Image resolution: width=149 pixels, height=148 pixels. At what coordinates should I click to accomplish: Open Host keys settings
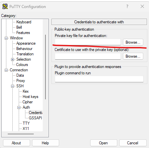pos(30,97)
